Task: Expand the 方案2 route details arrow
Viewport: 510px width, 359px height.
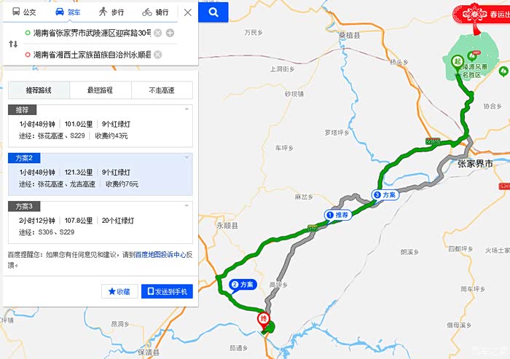Action: (x=187, y=158)
